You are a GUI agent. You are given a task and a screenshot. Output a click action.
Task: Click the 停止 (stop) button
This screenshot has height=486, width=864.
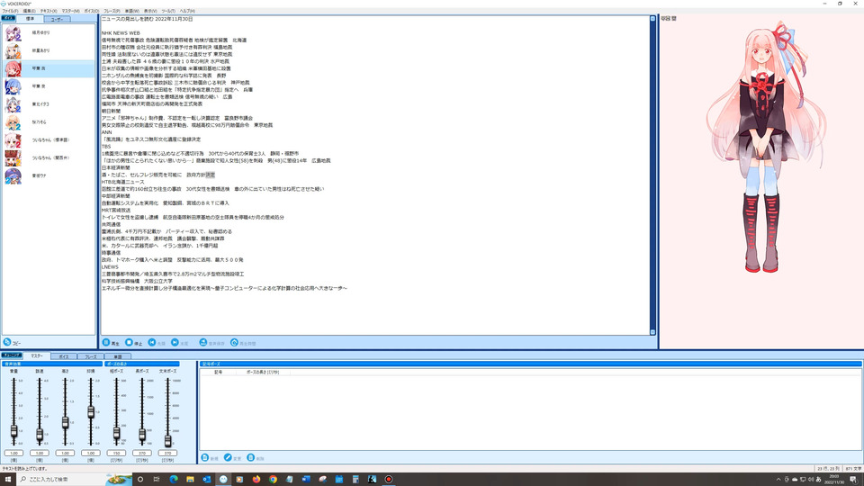point(133,343)
